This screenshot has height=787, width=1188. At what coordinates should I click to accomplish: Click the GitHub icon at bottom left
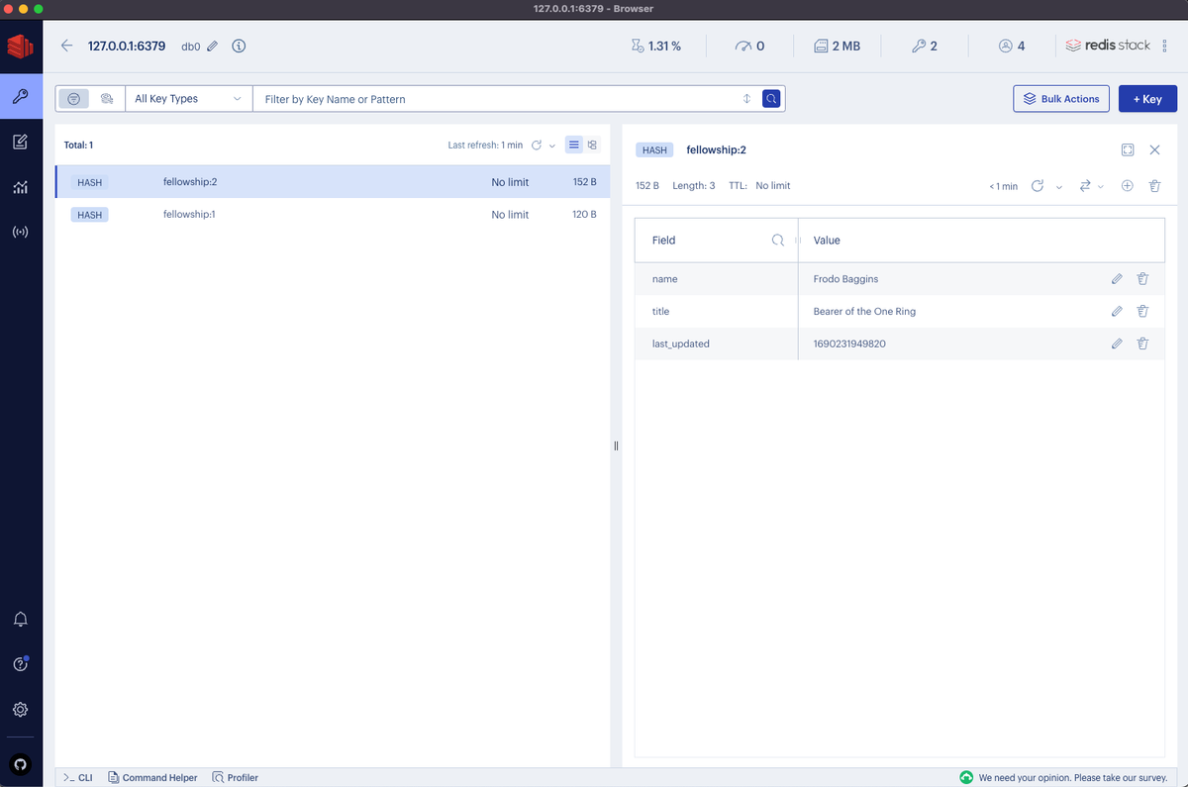click(x=21, y=763)
